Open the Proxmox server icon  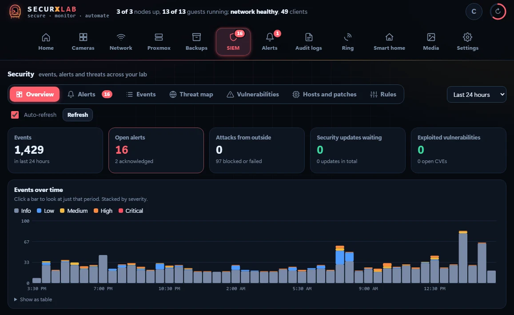pos(159,37)
